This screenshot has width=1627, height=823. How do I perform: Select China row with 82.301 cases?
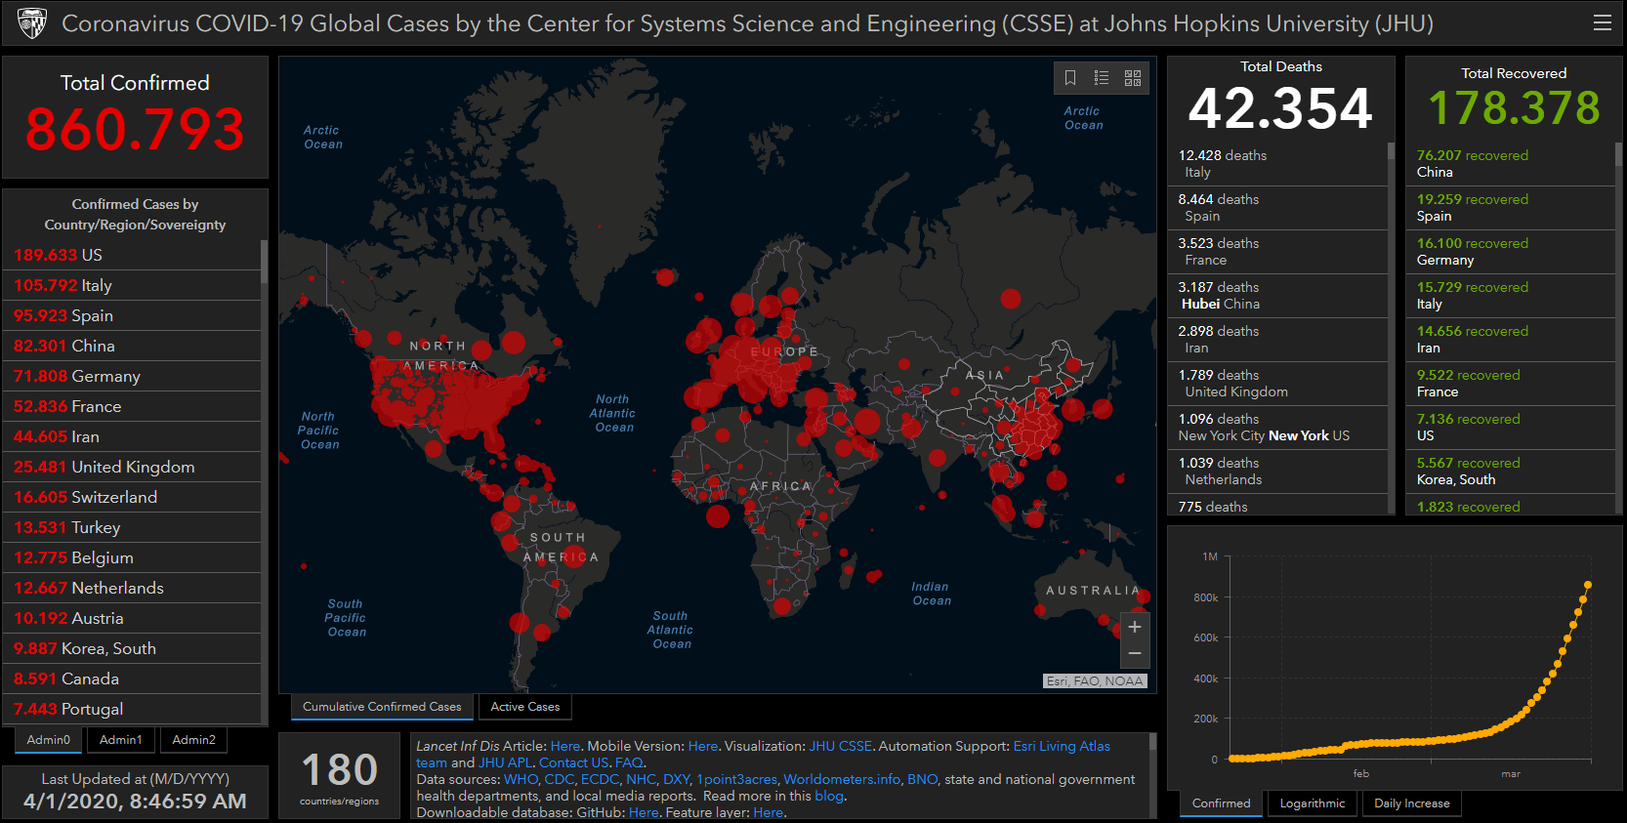[x=132, y=346]
